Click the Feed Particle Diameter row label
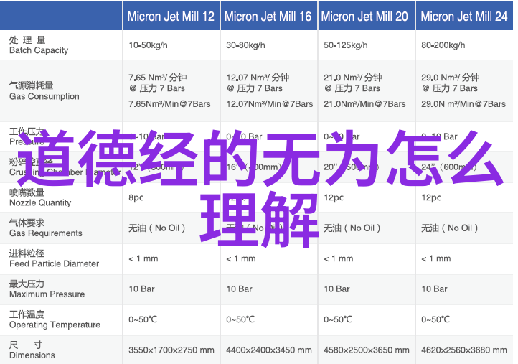The image size is (518, 364). 55,258
